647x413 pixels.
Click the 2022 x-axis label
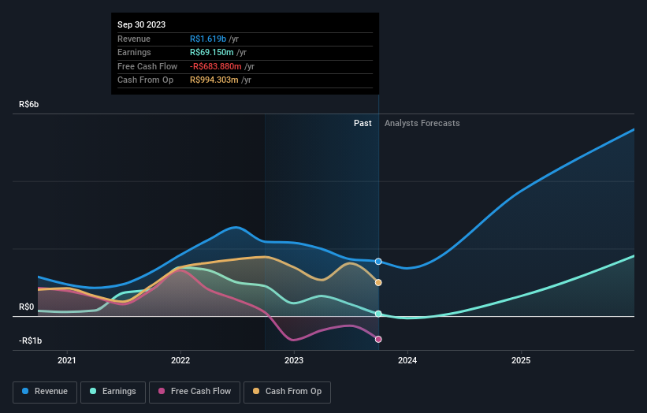(x=180, y=360)
